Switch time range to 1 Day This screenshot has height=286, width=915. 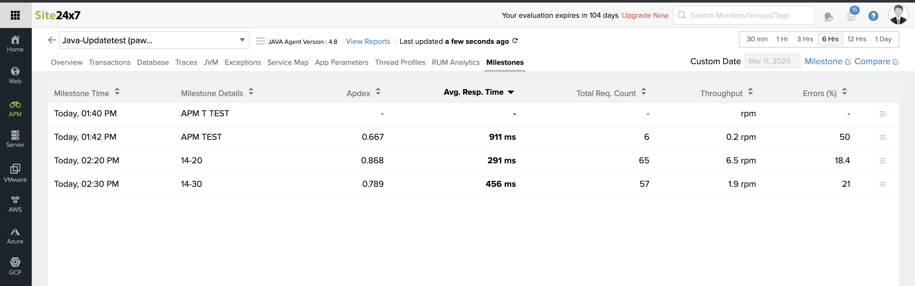tap(883, 39)
